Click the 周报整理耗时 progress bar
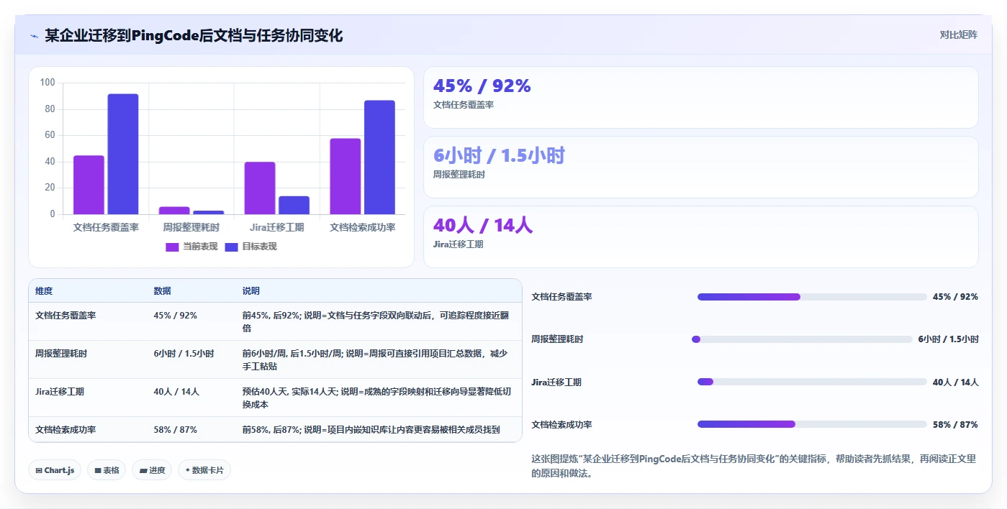Image resolution: width=1007 pixels, height=509 pixels. (802, 339)
